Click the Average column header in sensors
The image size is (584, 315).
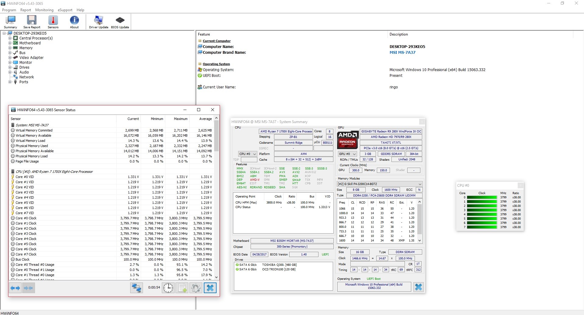201,119
